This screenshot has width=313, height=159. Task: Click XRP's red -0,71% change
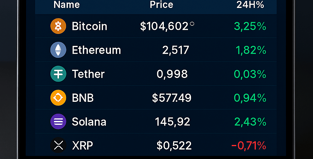tap(249, 146)
